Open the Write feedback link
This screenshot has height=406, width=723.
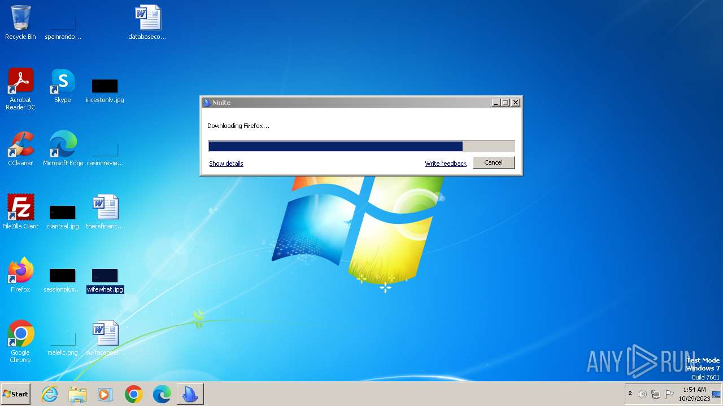pos(446,164)
